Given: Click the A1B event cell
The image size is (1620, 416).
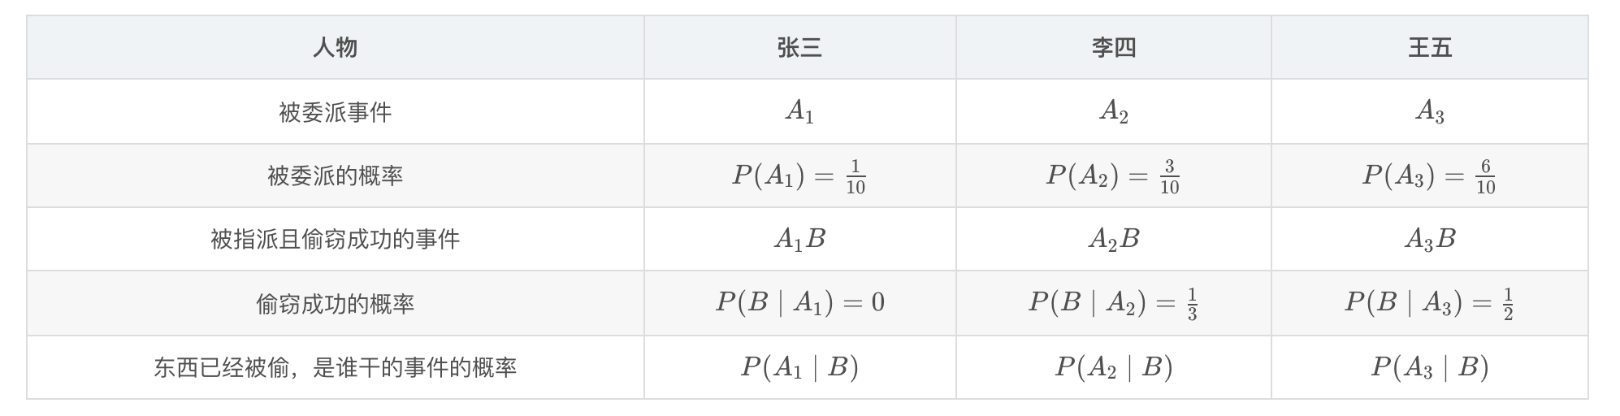Looking at the screenshot, I should click(x=799, y=239).
